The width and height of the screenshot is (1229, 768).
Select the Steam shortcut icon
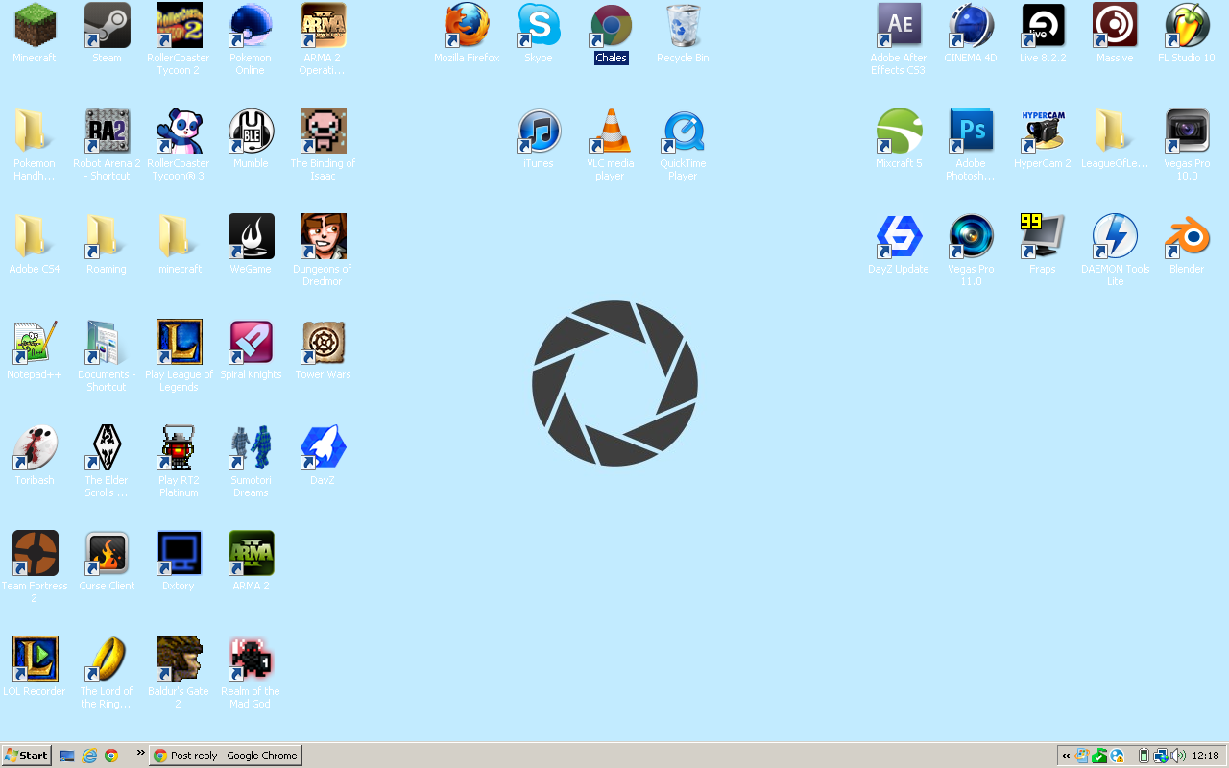click(x=107, y=26)
